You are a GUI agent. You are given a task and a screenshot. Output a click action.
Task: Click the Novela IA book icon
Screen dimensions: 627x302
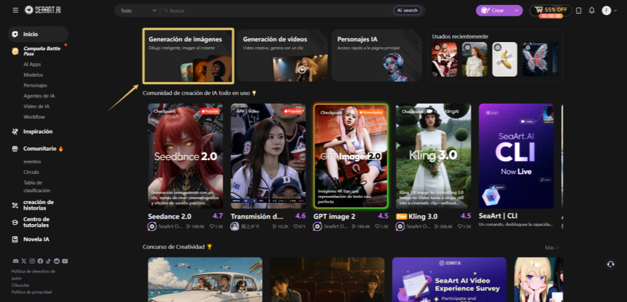[15, 239]
